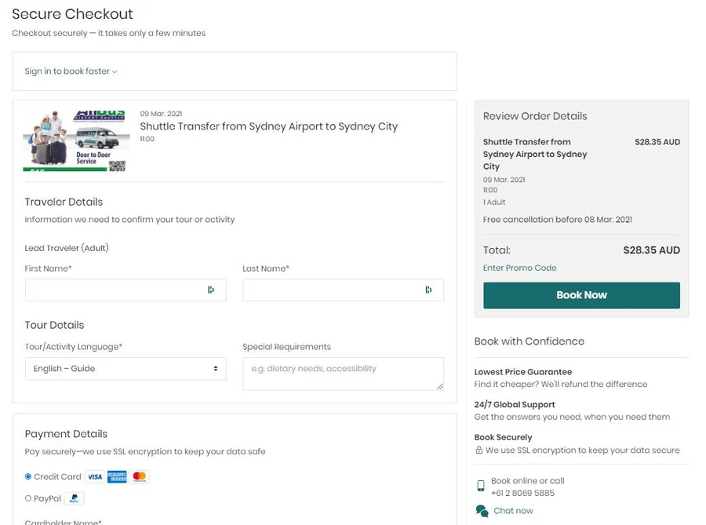Click the Shuttle Transfer tour title

(x=268, y=126)
